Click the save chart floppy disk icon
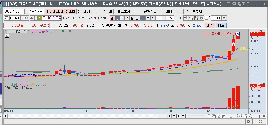The width and height of the screenshot is (268, 125). click(x=196, y=18)
